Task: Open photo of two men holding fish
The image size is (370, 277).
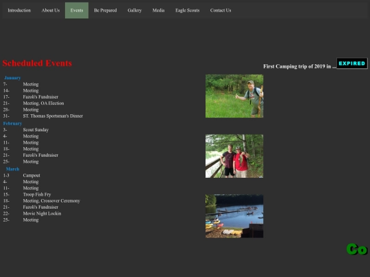Action: (234, 156)
